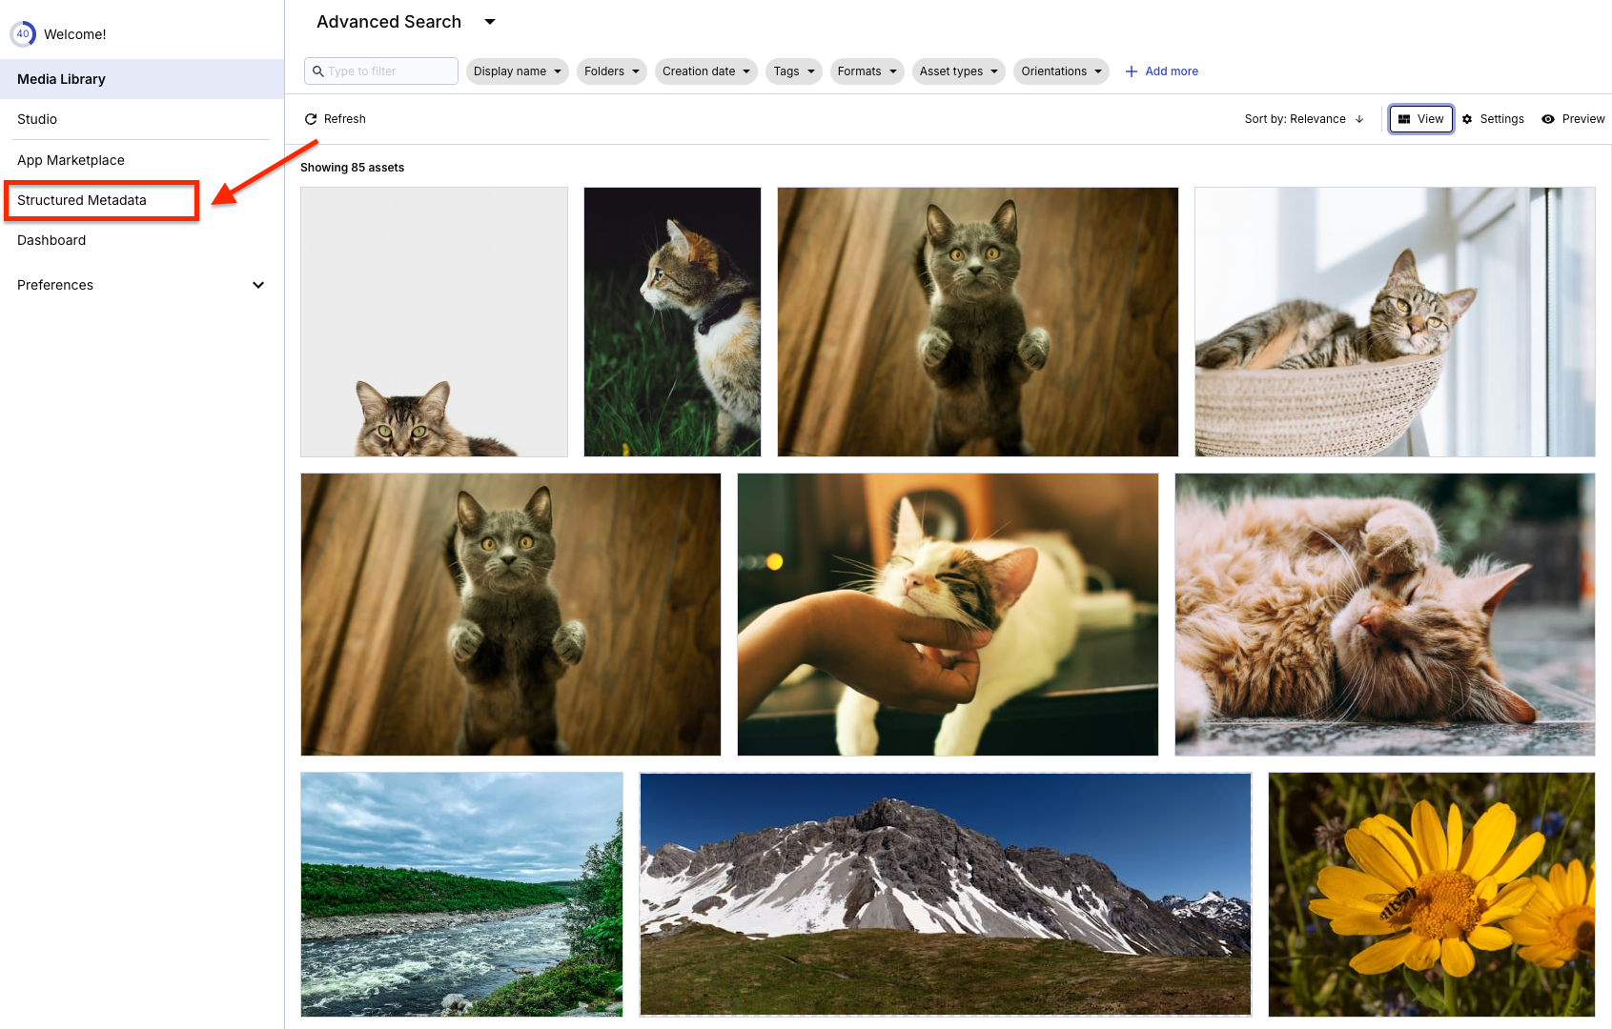Click the Sort by Relevance control

(1295, 119)
